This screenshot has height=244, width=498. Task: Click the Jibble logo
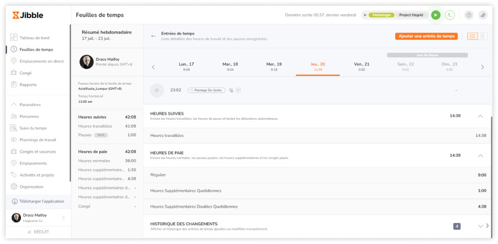pyautogui.click(x=27, y=15)
